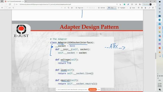Open the tab actions menu icon
The width and height of the screenshot is (163, 92).
(x=2, y=1)
